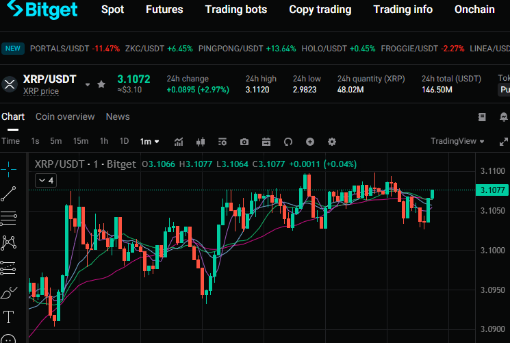
Task: Select the text annotation tool
Action: (x=9, y=317)
